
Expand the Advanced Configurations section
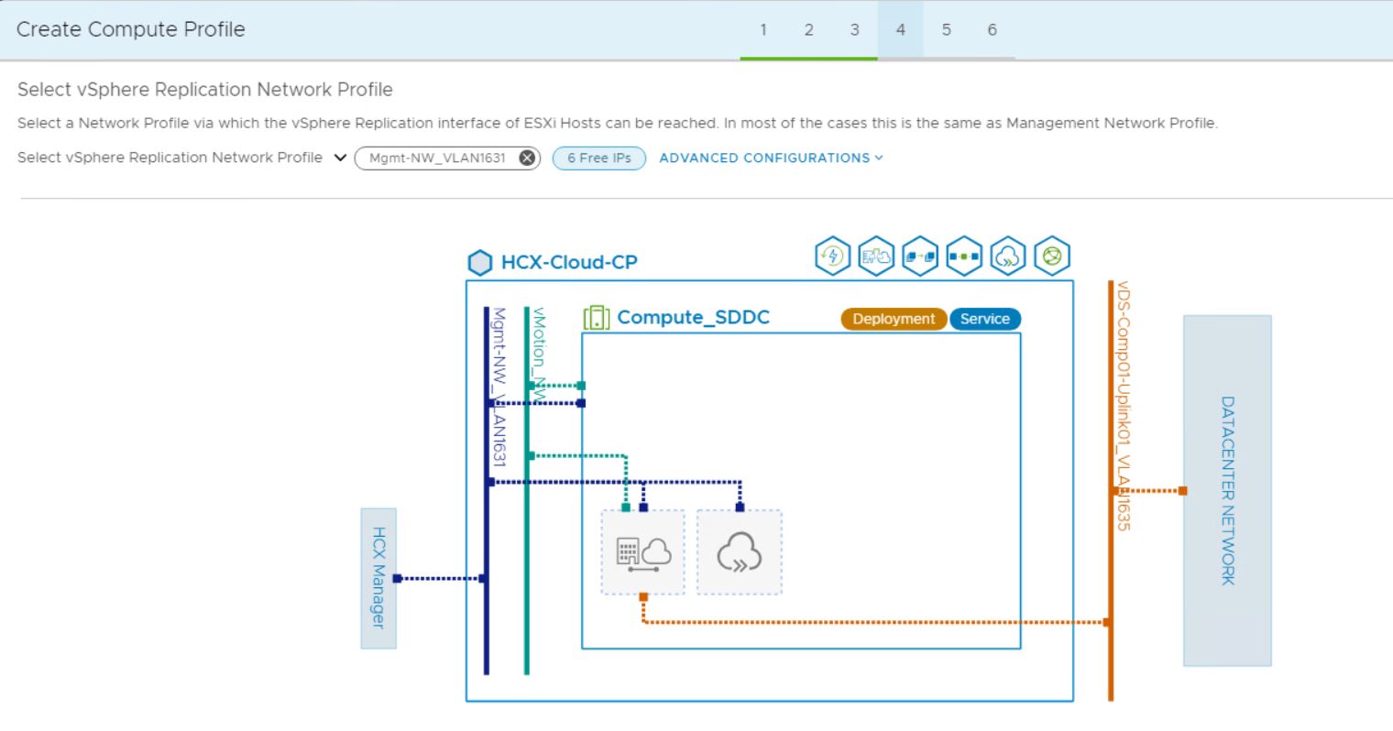(771, 158)
